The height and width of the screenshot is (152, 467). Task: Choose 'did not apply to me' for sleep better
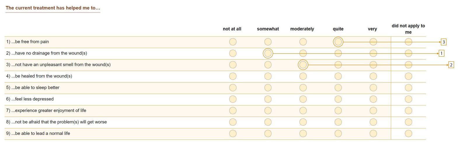pyautogui.click(x=408, y=88)
